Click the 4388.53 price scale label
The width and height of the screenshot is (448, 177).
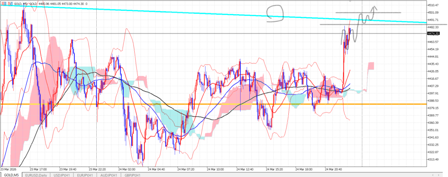[x=432, y=101]
